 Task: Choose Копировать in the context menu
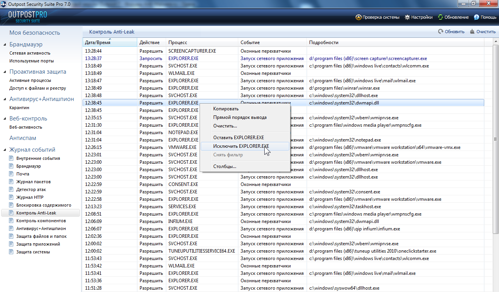[245, 109]
